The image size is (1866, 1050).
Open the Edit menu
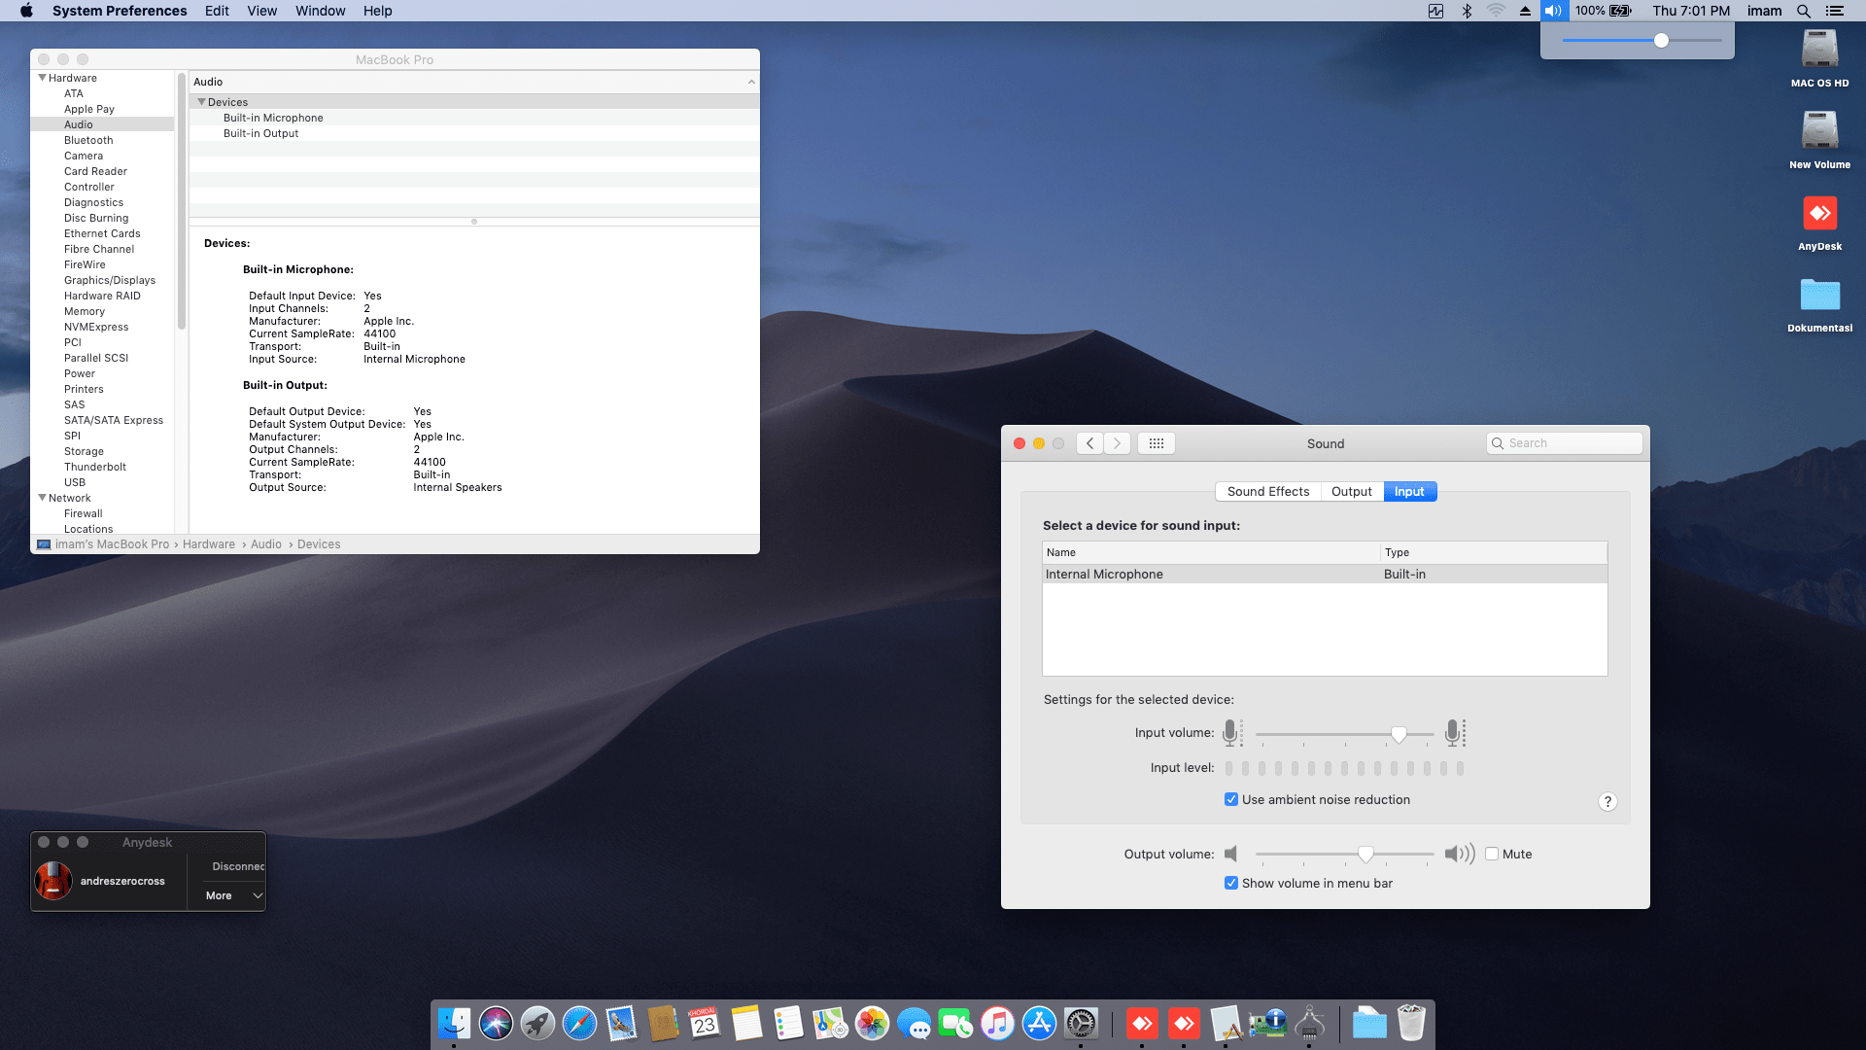(x=217, y=11)
